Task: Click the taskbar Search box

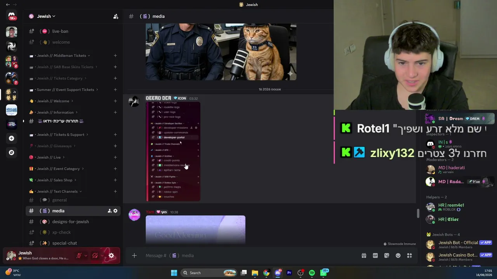Action: point(210,273)
